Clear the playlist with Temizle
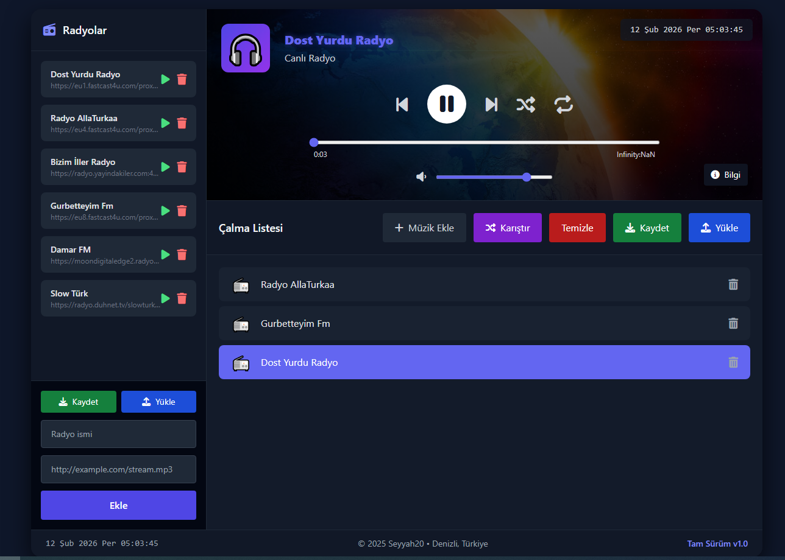The width and height of the screenshot is (785, 560). point(577,228)
